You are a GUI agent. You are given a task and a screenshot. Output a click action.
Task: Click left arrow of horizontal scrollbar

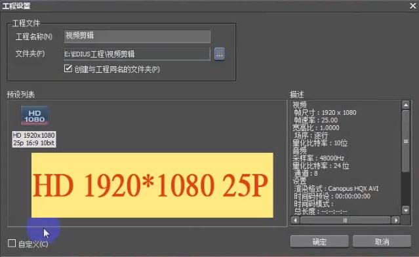[x=295, y=220]
